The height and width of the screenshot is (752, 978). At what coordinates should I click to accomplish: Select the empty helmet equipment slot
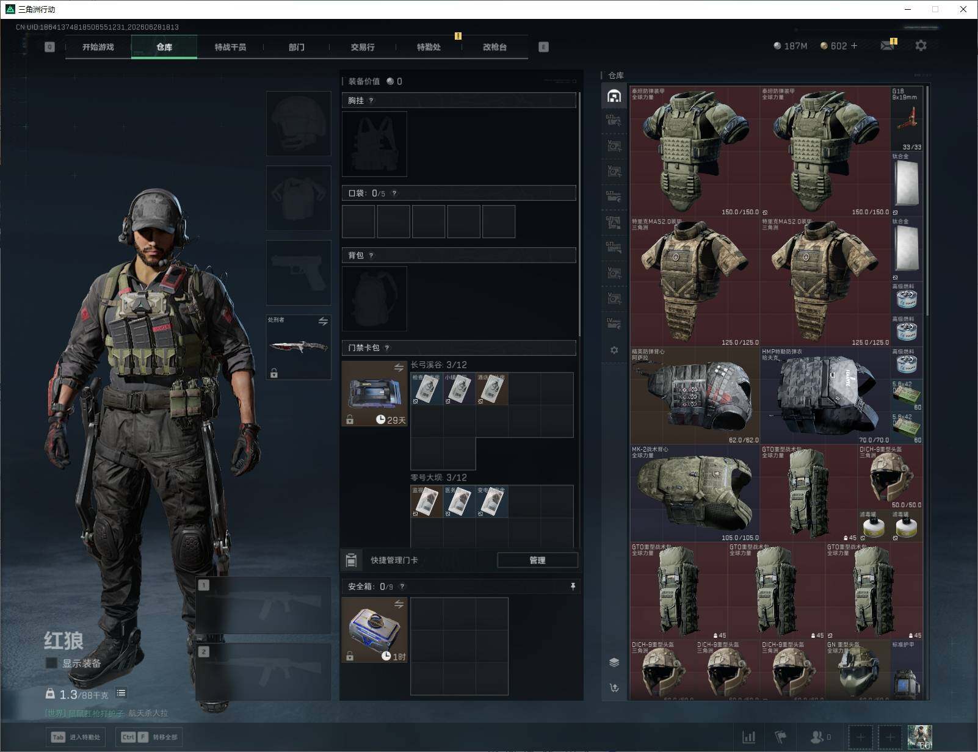coord(299,124)
